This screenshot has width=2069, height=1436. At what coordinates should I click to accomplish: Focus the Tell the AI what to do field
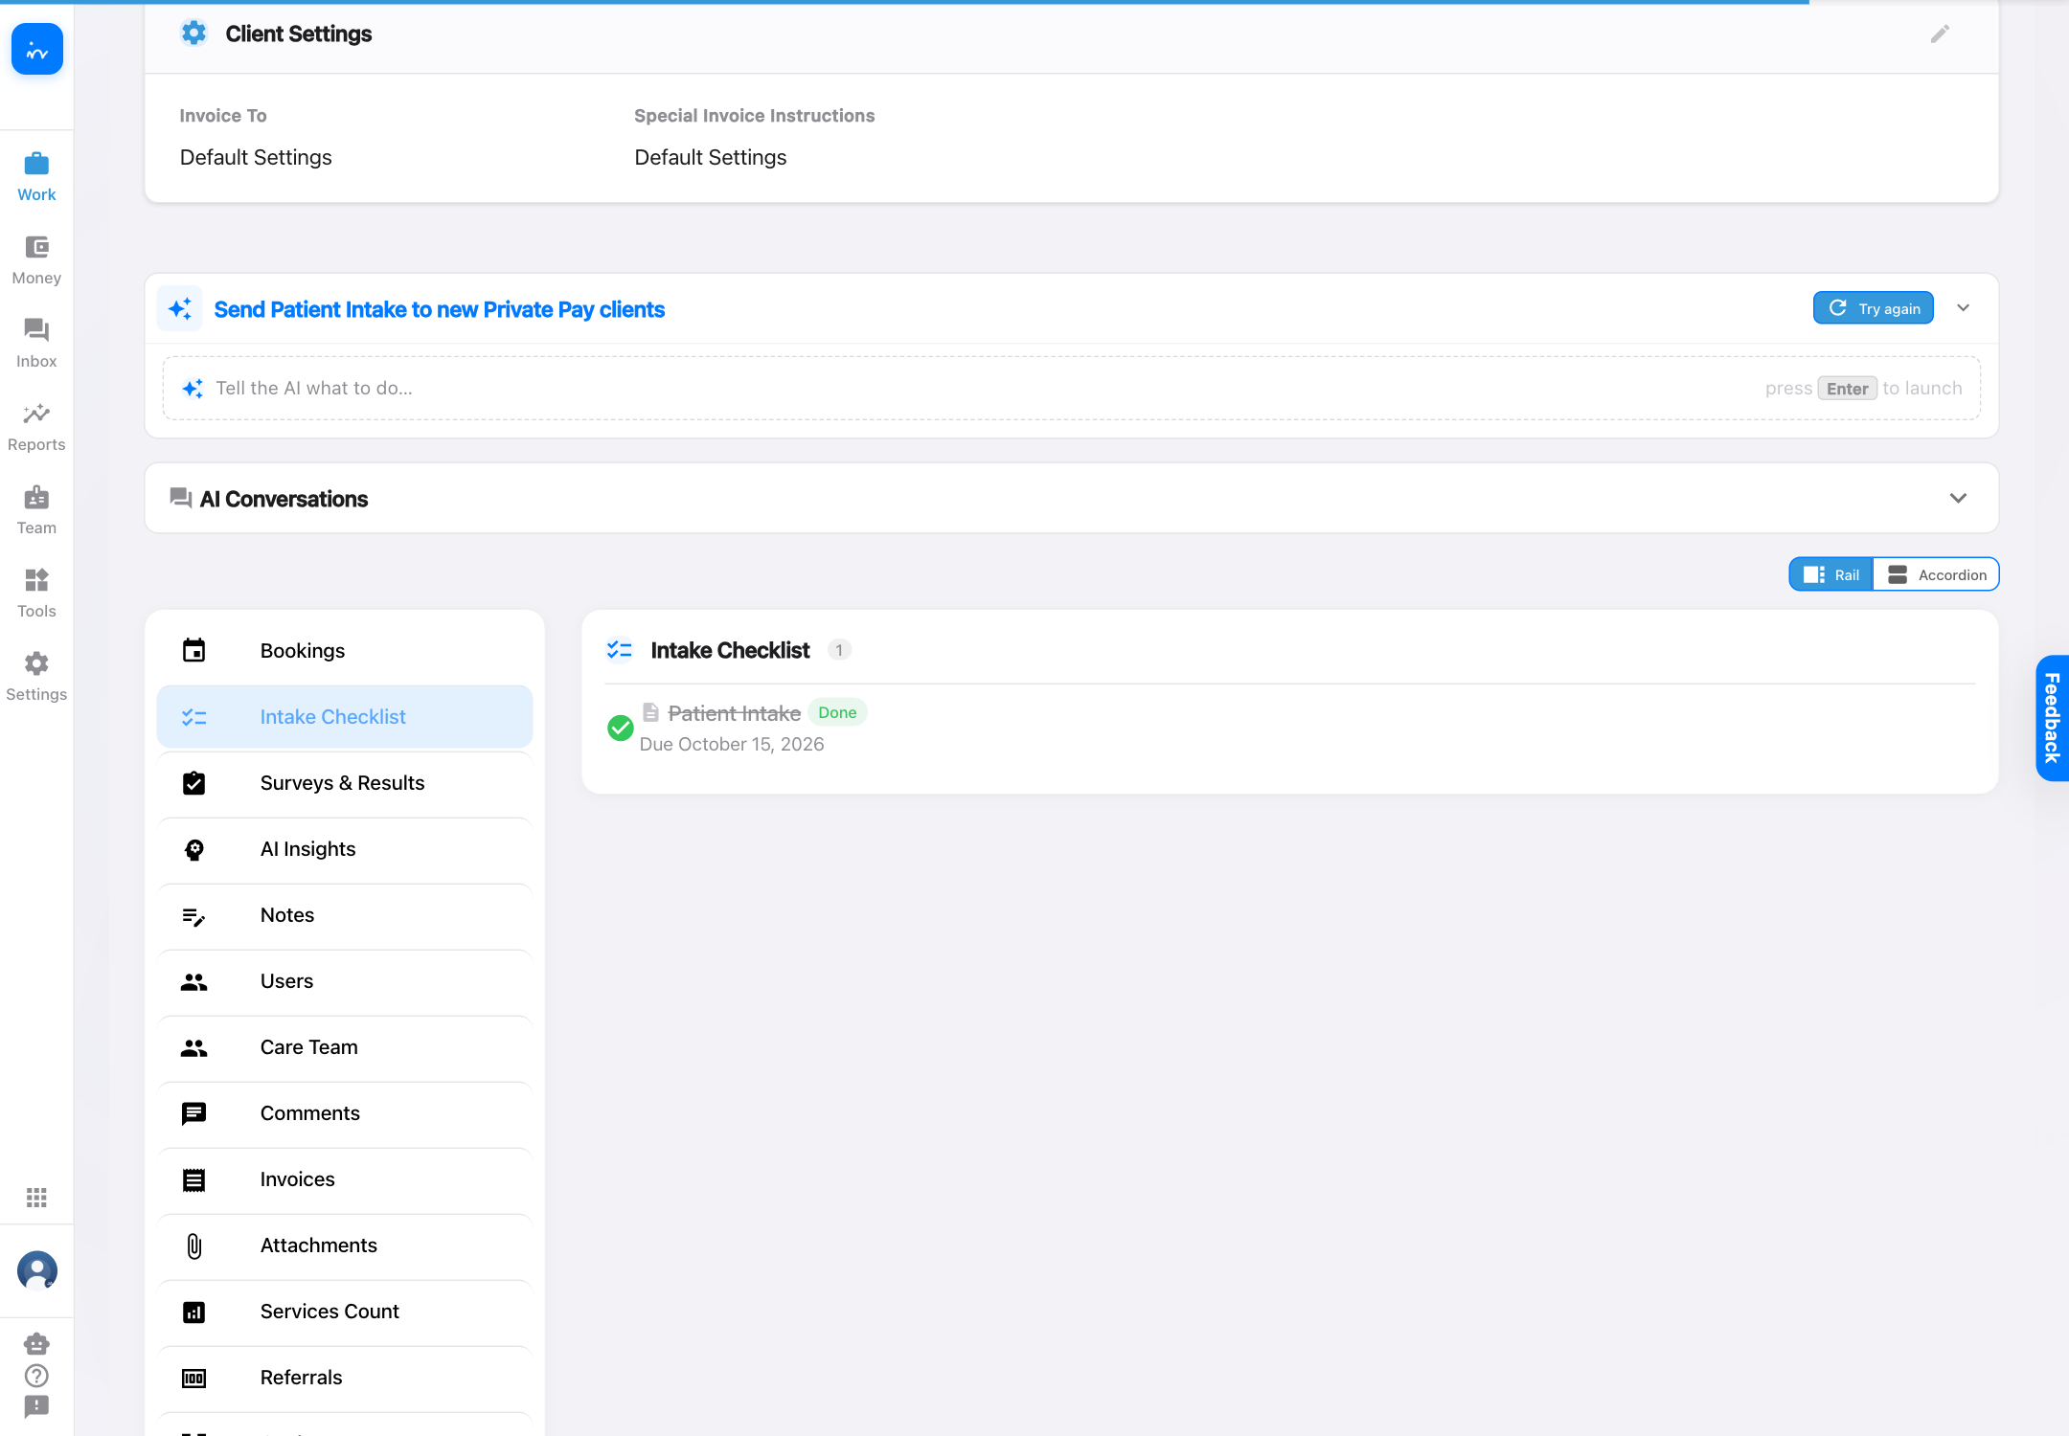tap(1071, 389)
